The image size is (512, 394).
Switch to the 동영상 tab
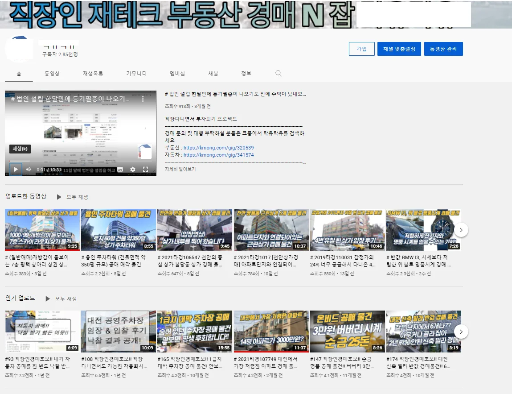[53, 73]
